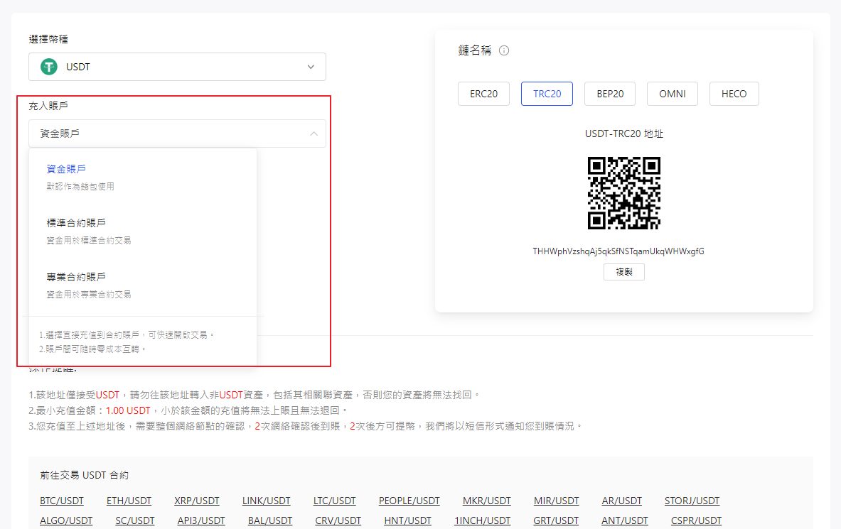
Task: Open the GRT/USDT contract link
Action: point(556,520)
